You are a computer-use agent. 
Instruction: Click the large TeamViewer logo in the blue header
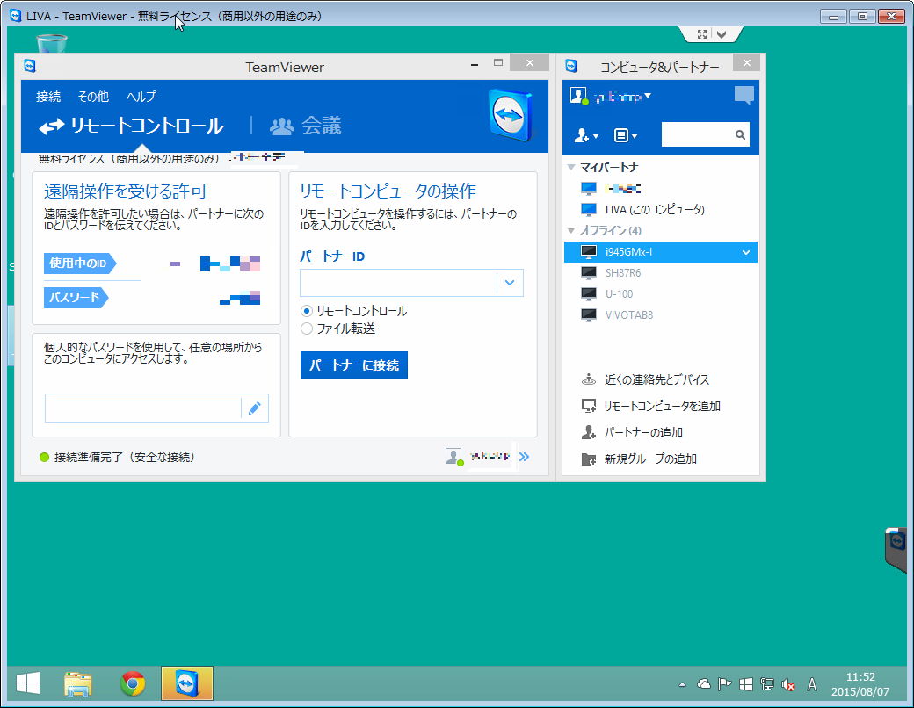[510, 115]
